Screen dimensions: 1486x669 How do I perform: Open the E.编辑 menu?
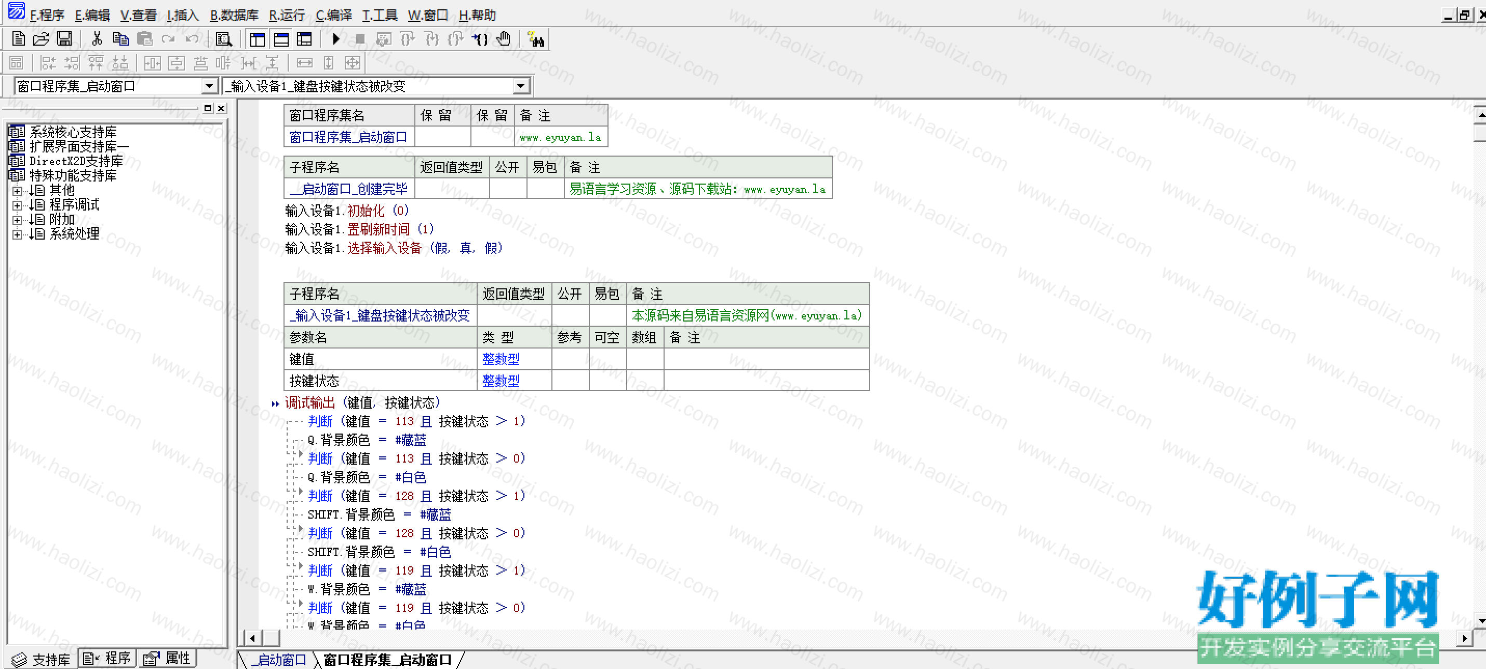92,15
